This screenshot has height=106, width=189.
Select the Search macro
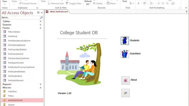(11, 105)
